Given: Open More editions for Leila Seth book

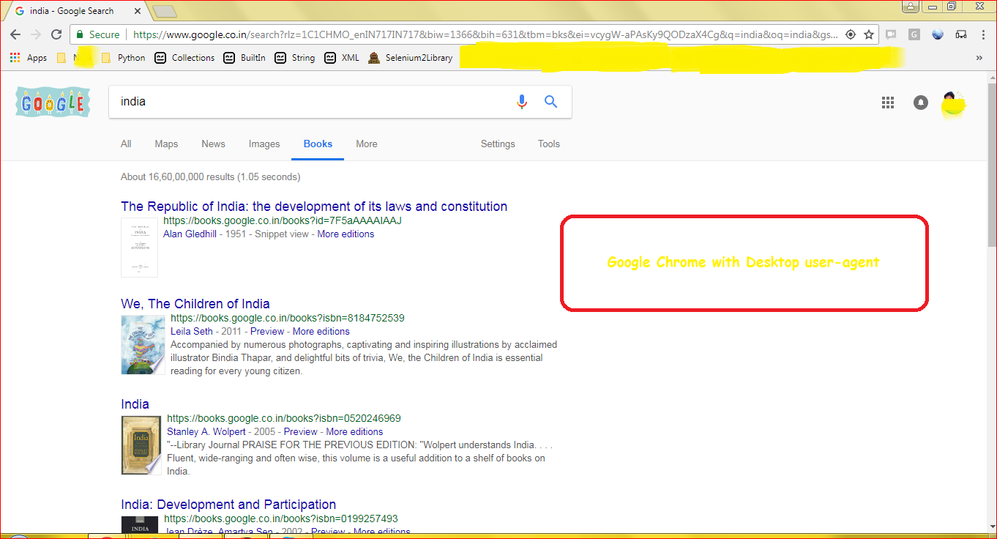Looking at the screenshot, I should [x=321, y=332].
